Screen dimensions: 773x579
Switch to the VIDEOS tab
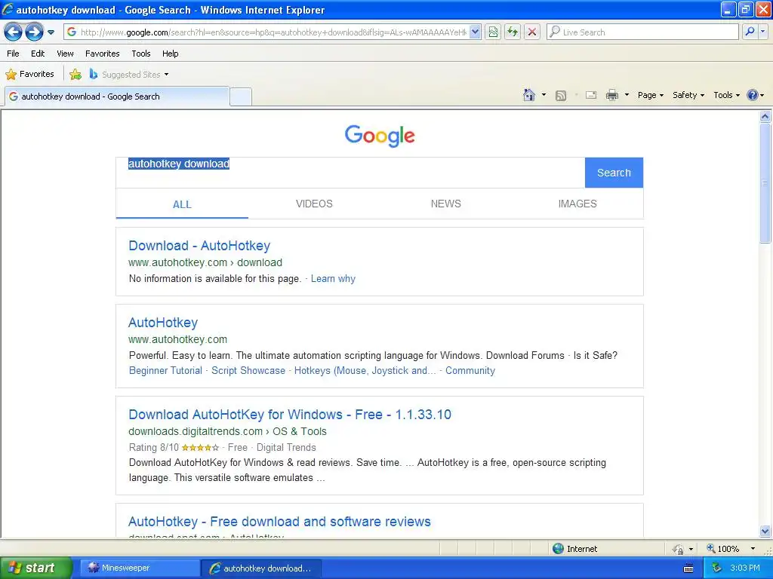click(x=314, y=204)
